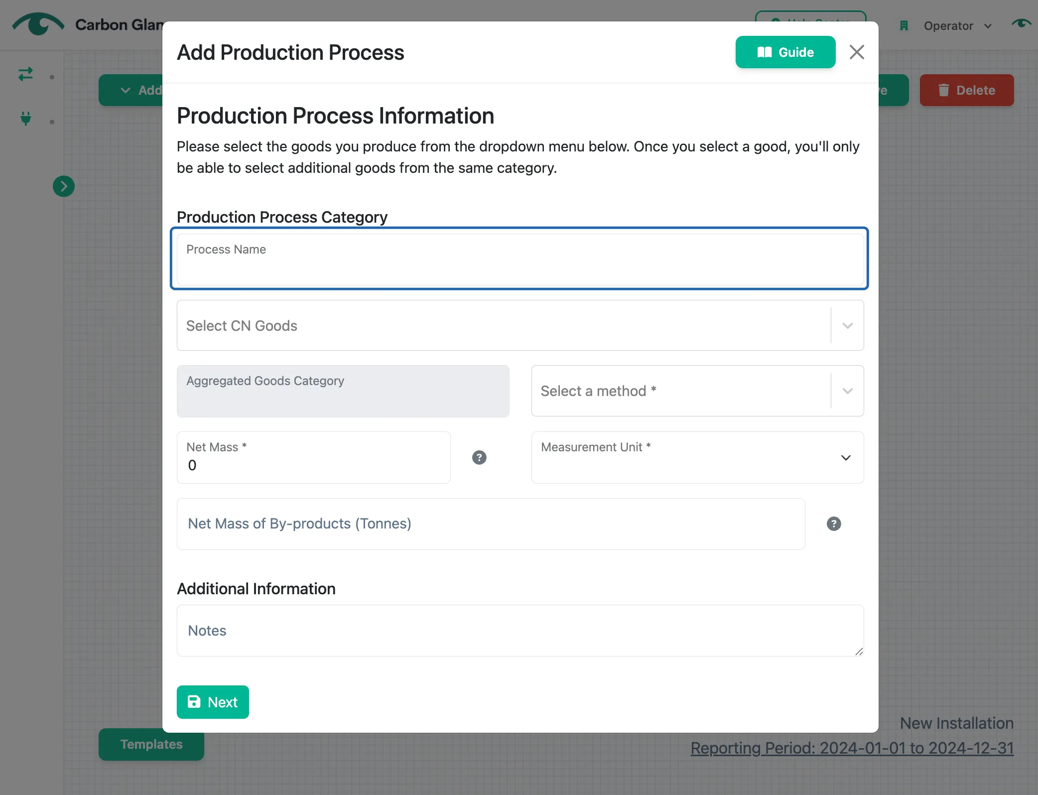Click the save icon on Next button
The image size is (1038, 795).
[194, 702]
